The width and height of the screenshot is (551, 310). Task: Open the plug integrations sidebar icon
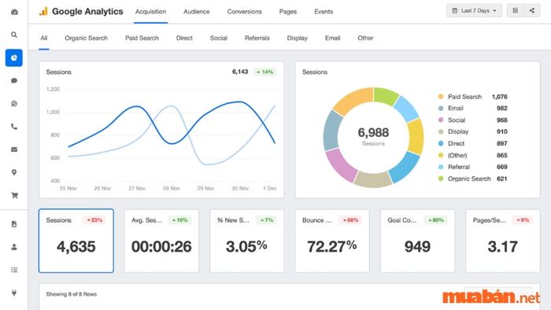[x=14, y=293]
